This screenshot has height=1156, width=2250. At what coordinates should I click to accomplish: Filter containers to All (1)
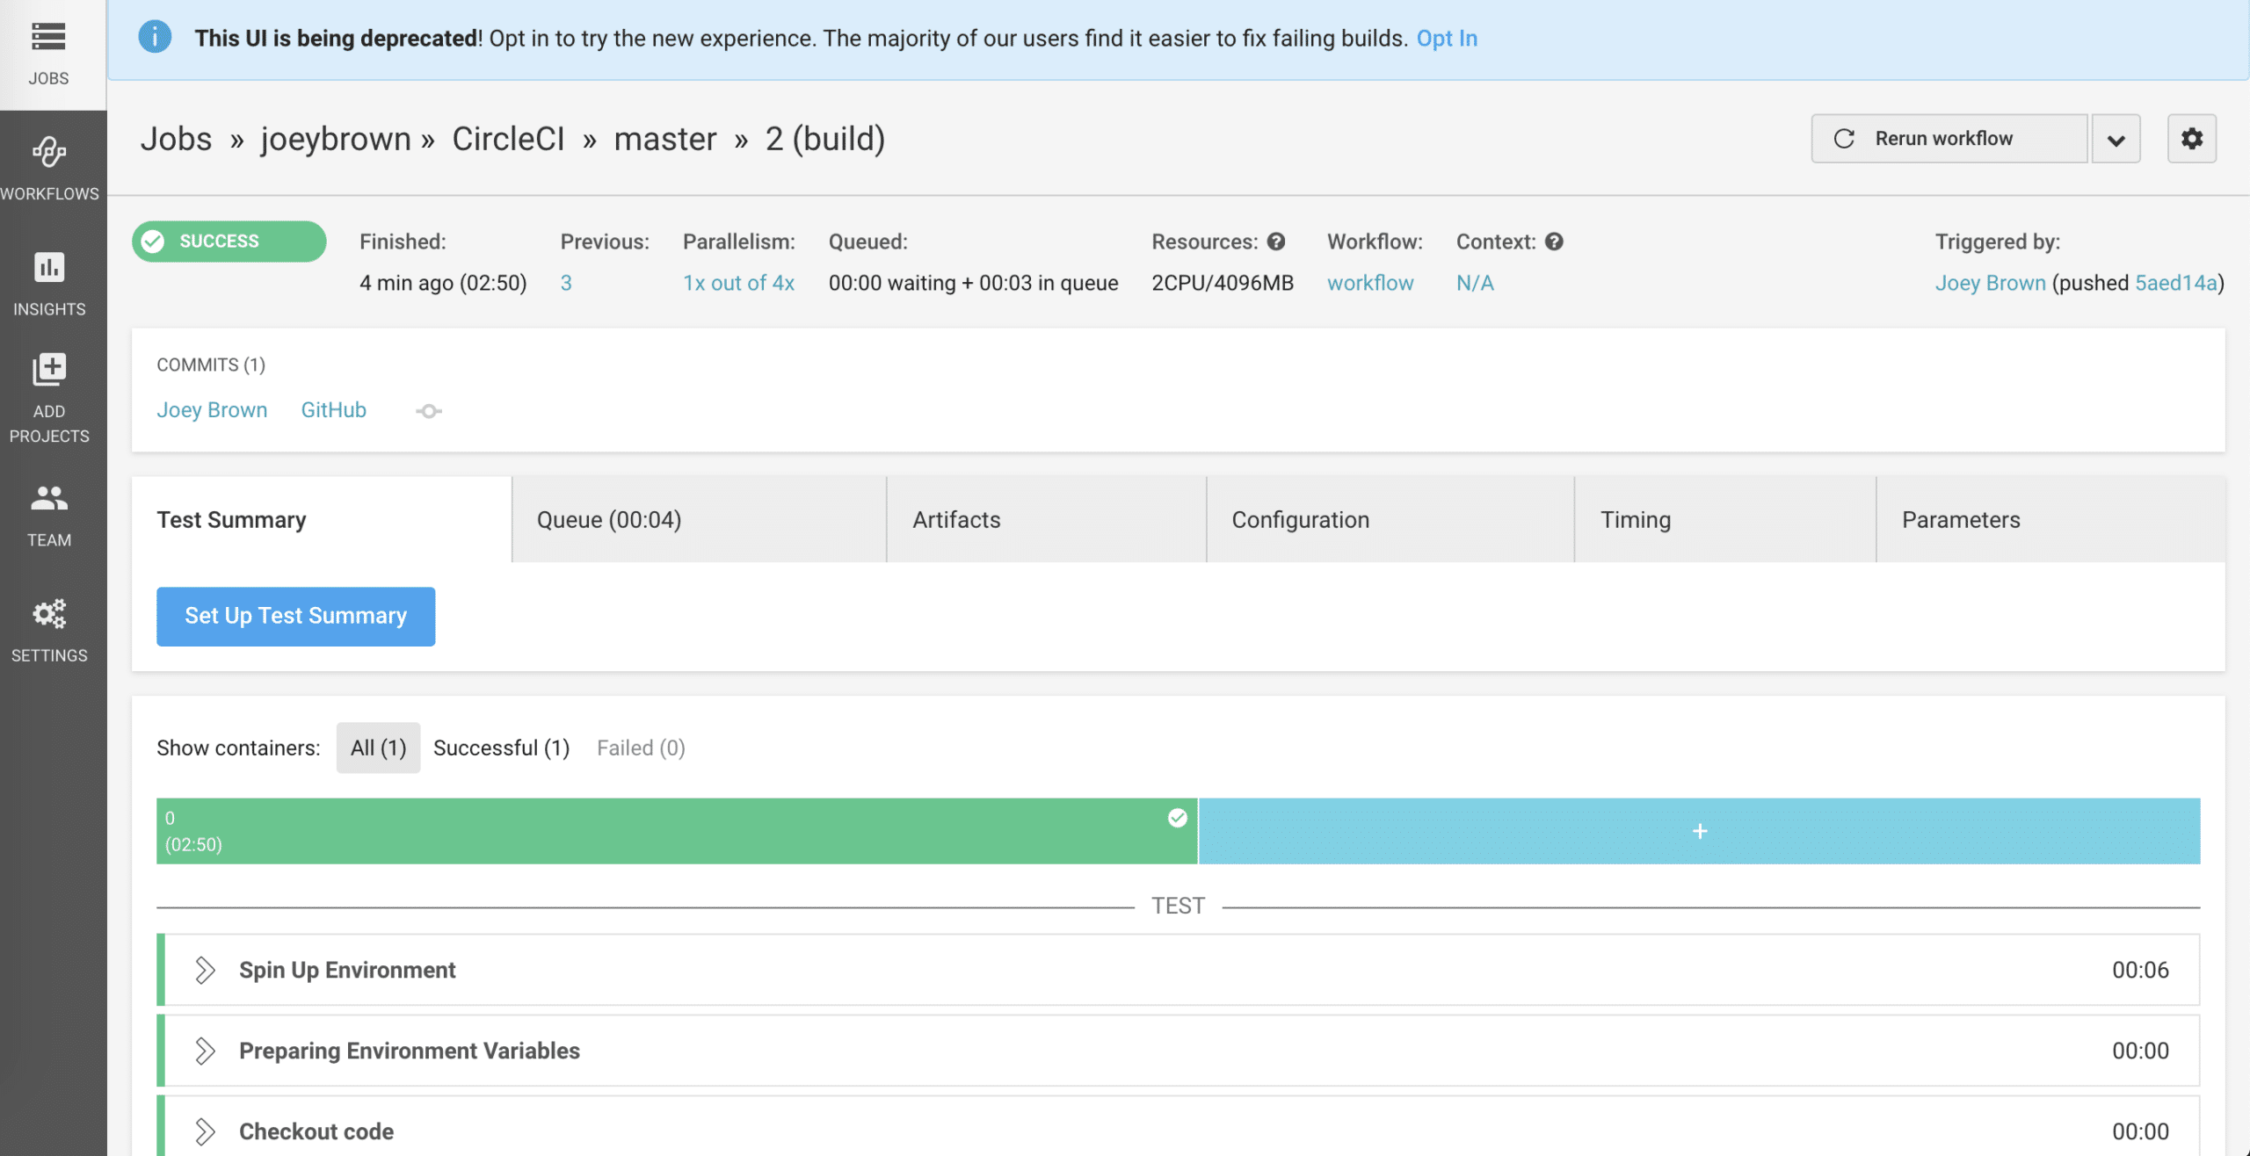click(378, 748)
